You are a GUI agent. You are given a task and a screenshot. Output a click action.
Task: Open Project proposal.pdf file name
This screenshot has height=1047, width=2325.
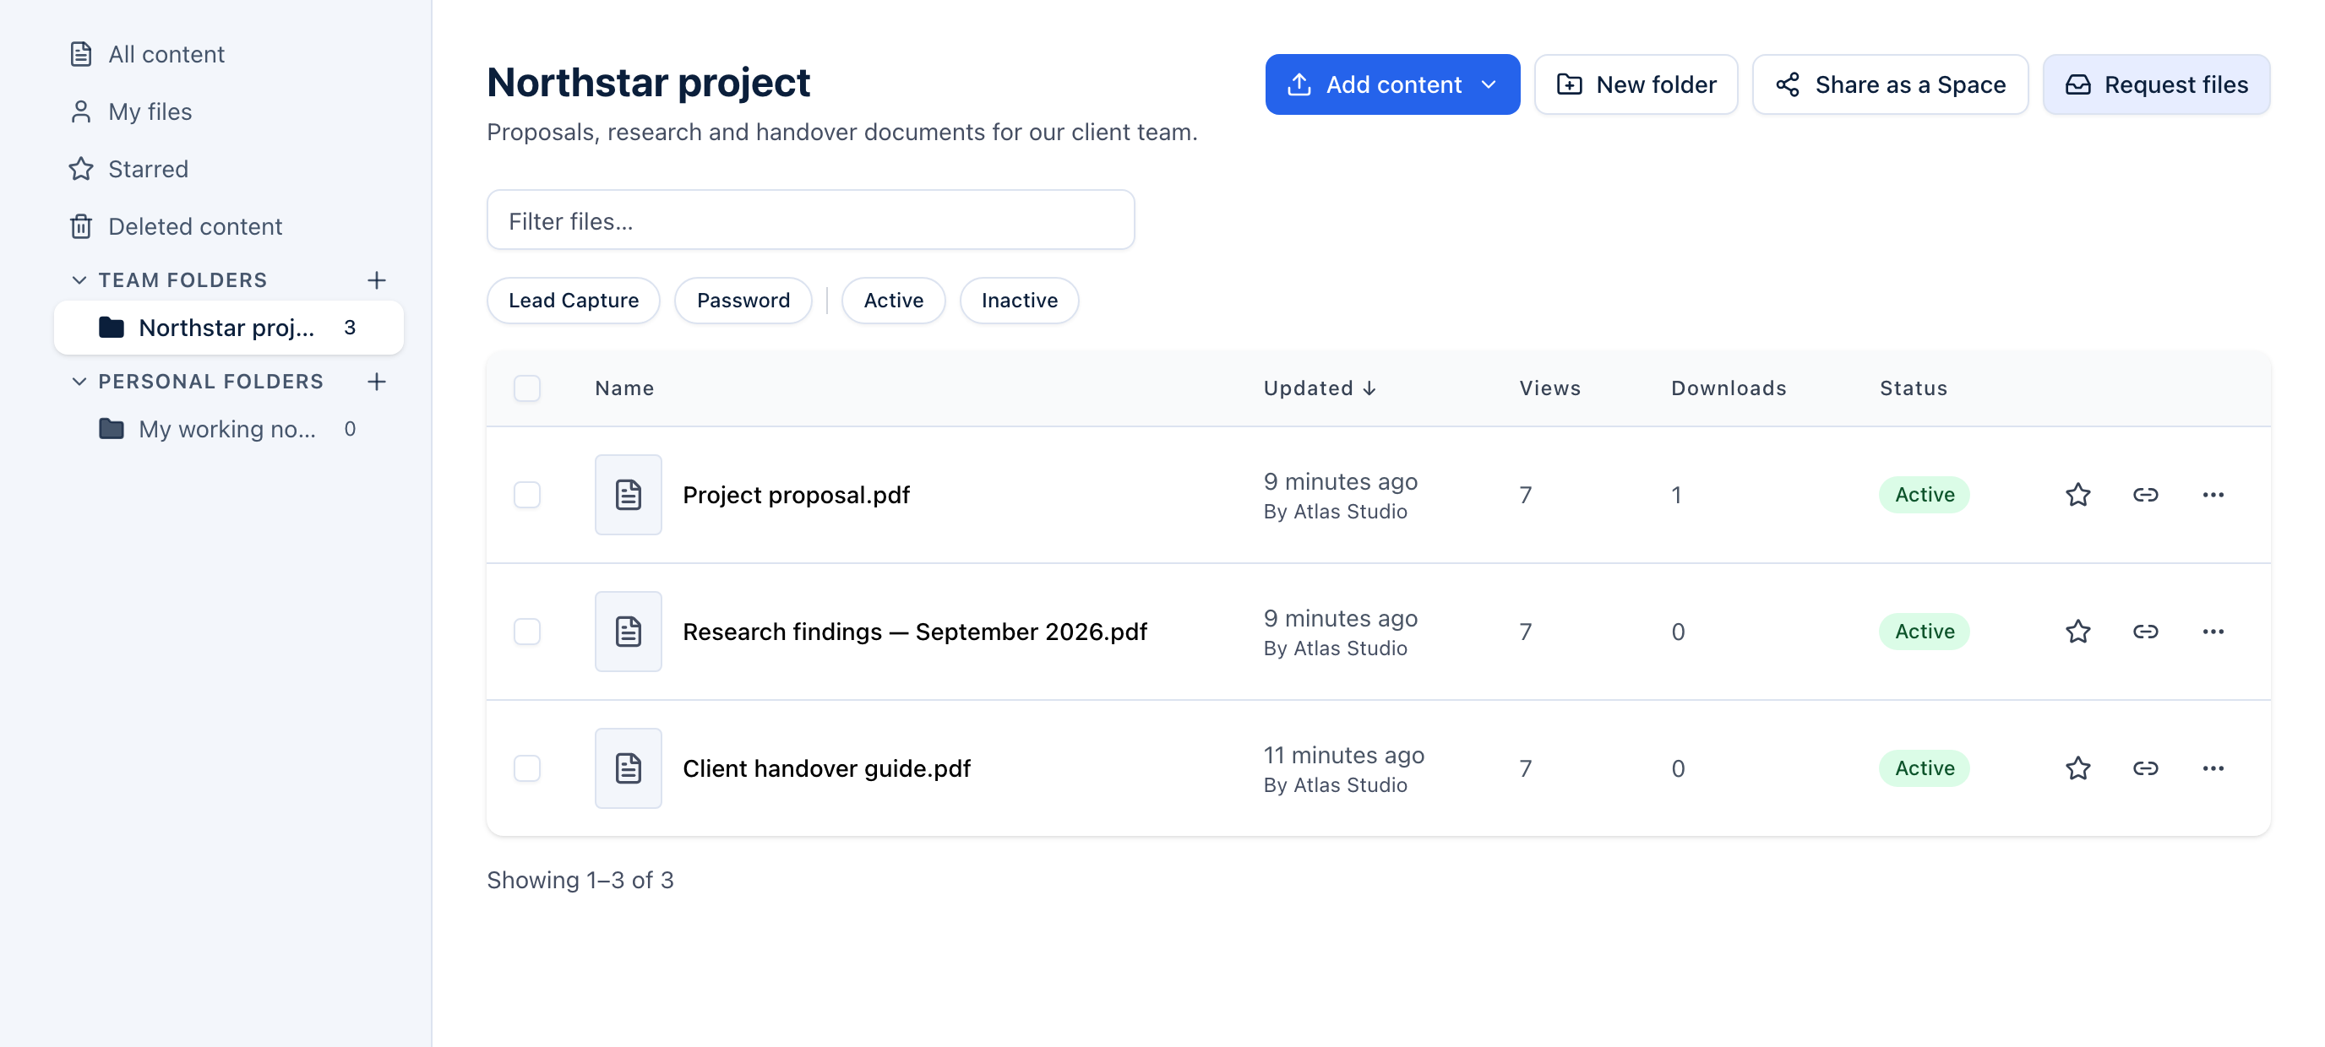click(796, 495)
